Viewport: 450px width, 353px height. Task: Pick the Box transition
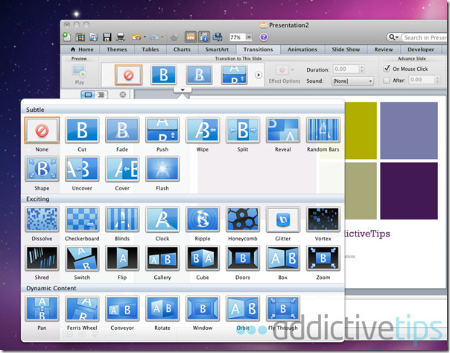click(283, 258)
